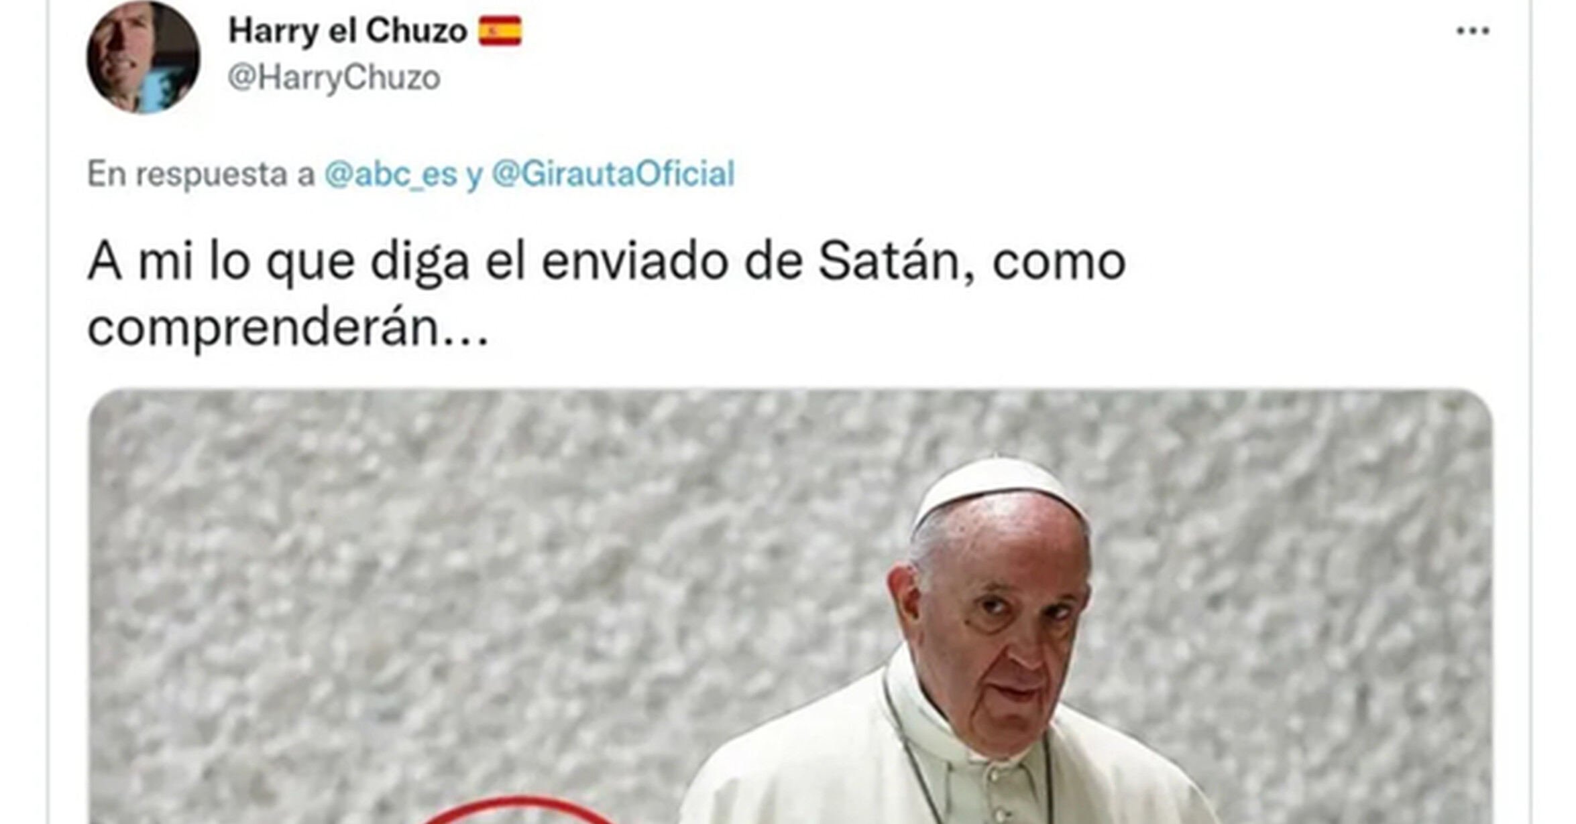Select the red circle mark in photo
The width and height of the screenshot is (1576, 824).
518,810
